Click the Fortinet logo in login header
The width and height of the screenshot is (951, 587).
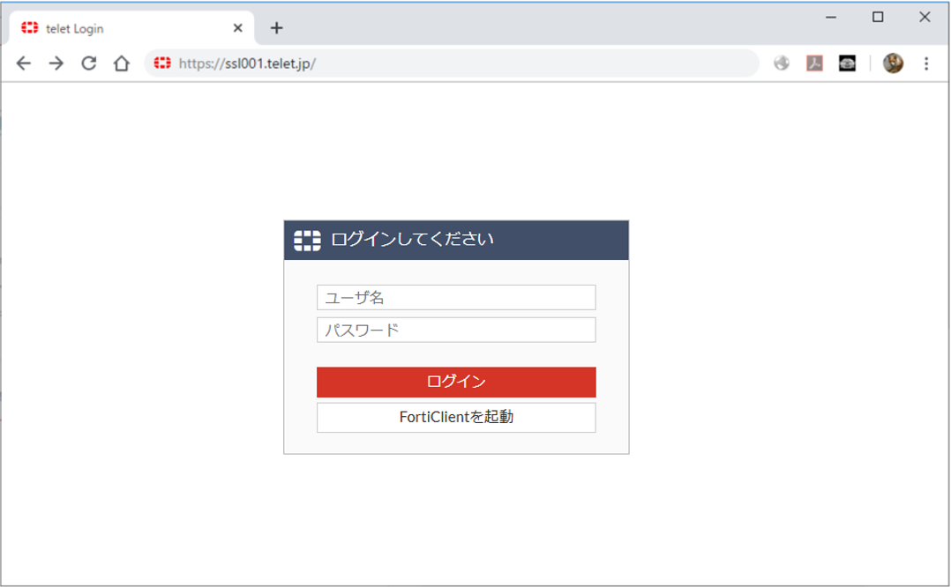click(308, 241)
